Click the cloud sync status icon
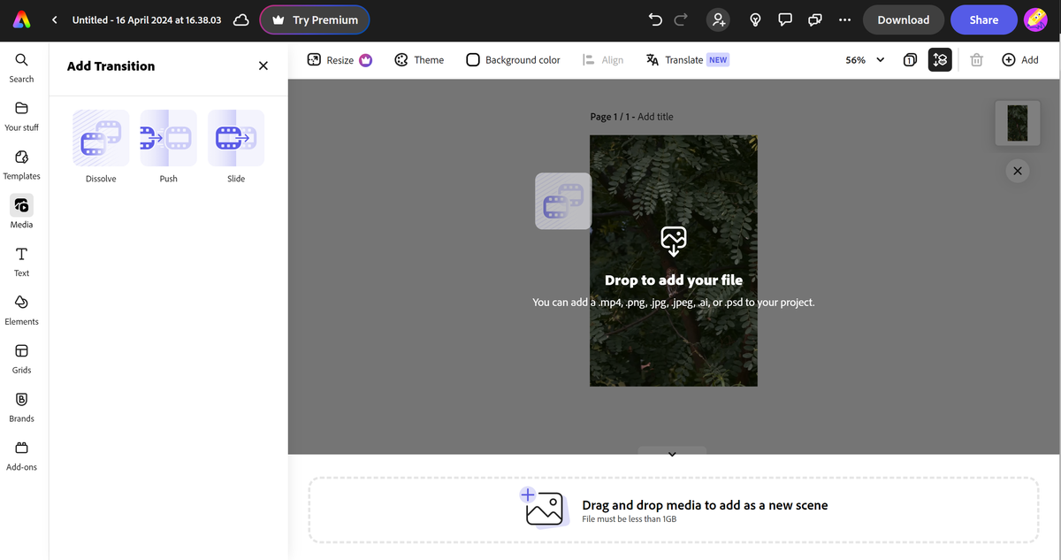Screen dimensions: 1061x560 pos(240,19)
